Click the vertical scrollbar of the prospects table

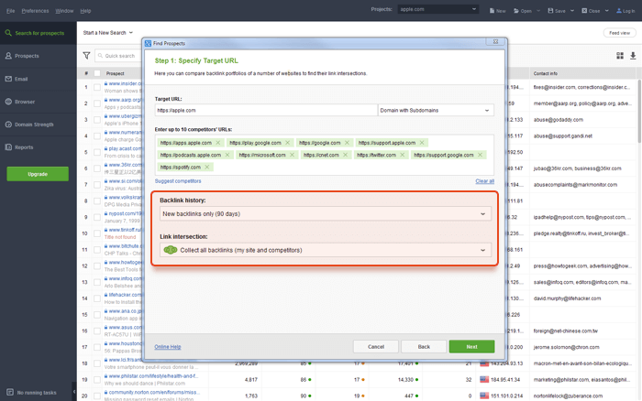(639, 111)
